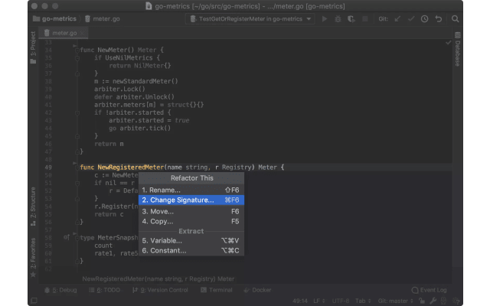Click 'go arbiter.tick()' on line 44
Image resolution: width=490 pixels, height=306 pixels.
click(x=139, y=128)
